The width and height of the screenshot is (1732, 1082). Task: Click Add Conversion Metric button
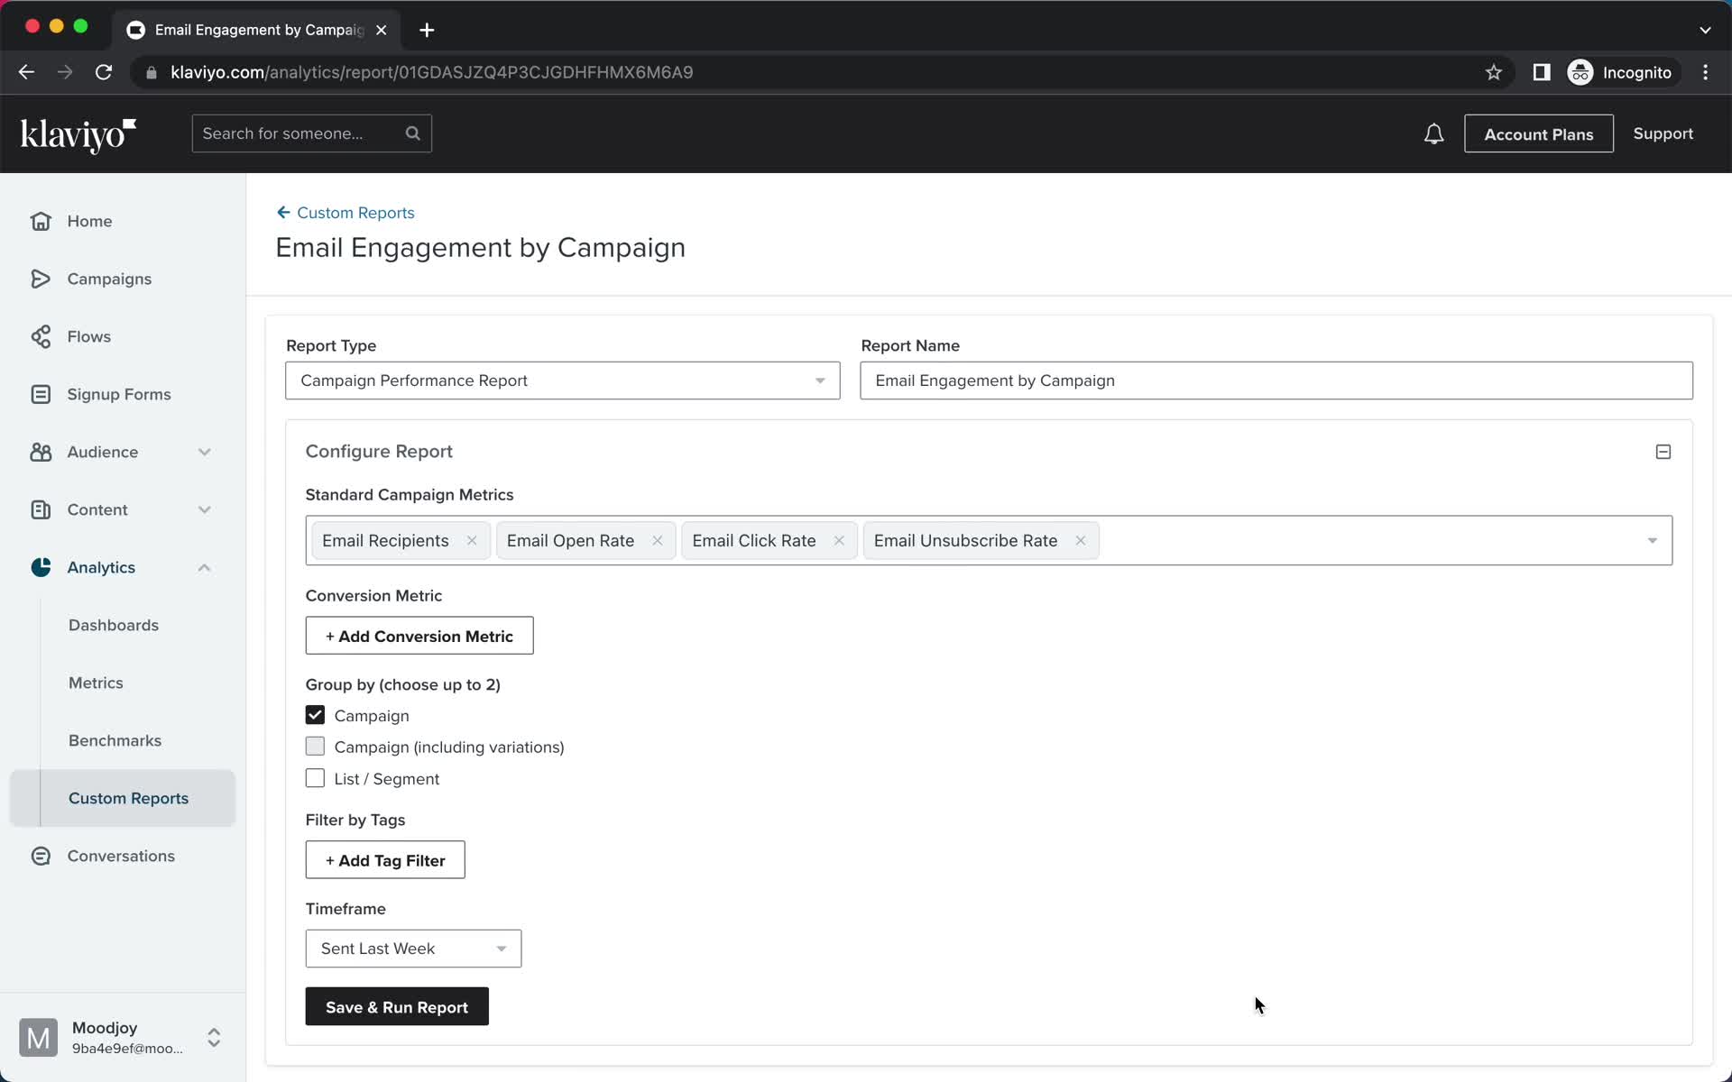coord(419,636)
